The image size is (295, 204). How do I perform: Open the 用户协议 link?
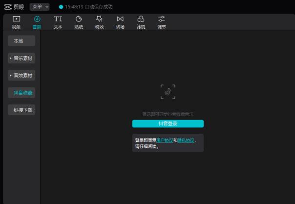click(x=165, y=140)
